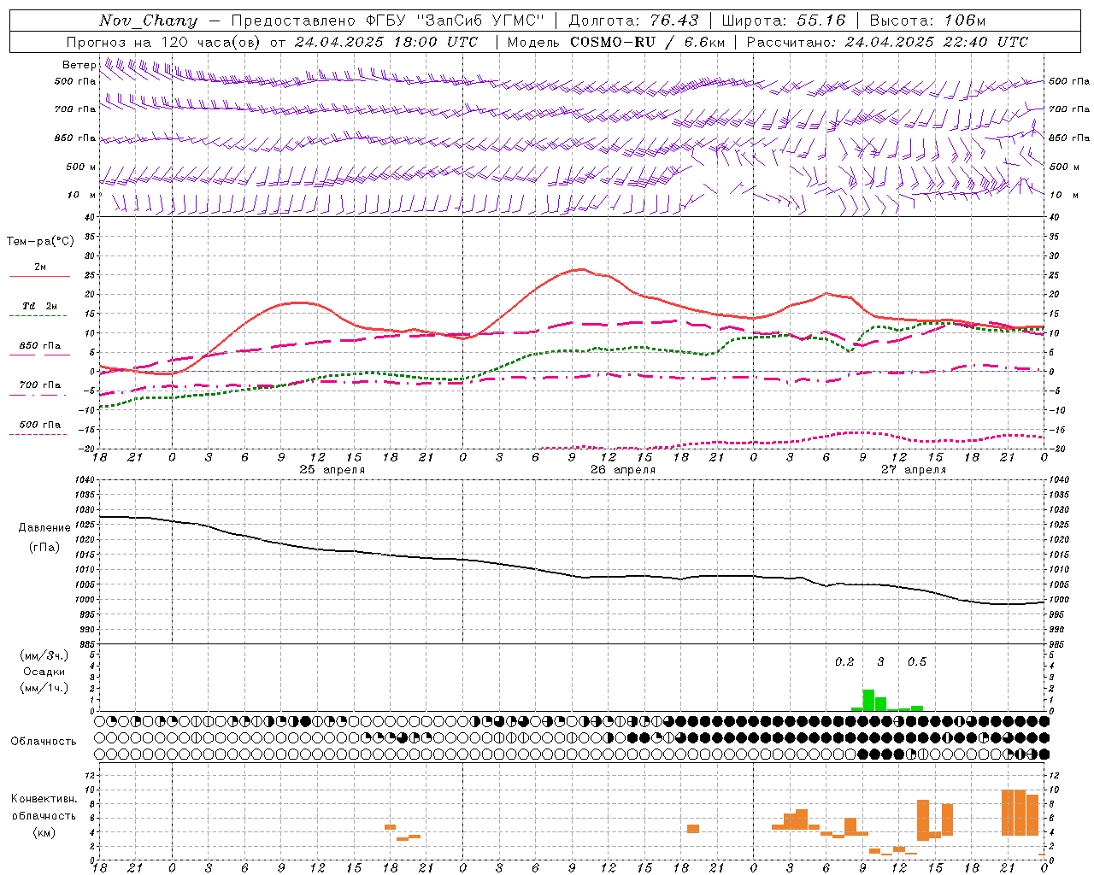
Task: Click the 'Долгота: 76.43' header value
Action: [633, 21]
